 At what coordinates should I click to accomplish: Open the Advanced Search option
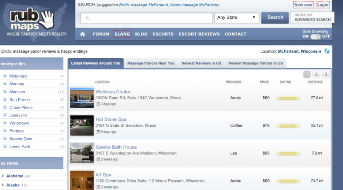pos(312,18)
